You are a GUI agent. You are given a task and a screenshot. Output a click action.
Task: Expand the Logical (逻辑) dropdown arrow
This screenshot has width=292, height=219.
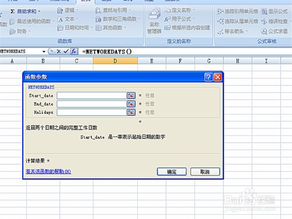click(77, 10)
